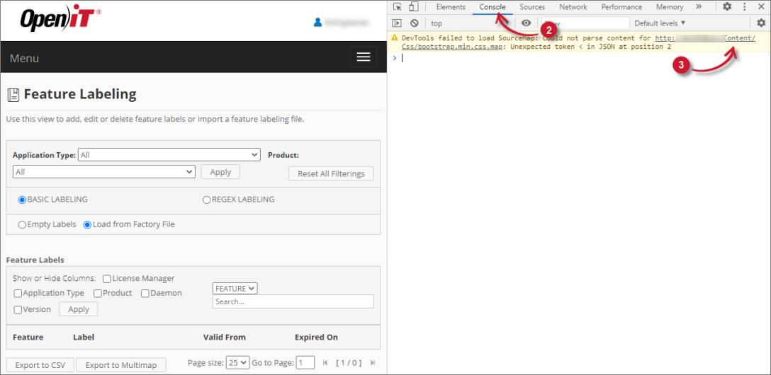This screenshot has height=375, width=771.
Task: Click Export to CSV button
Action: pyautogui.click(x=40, y=365)
